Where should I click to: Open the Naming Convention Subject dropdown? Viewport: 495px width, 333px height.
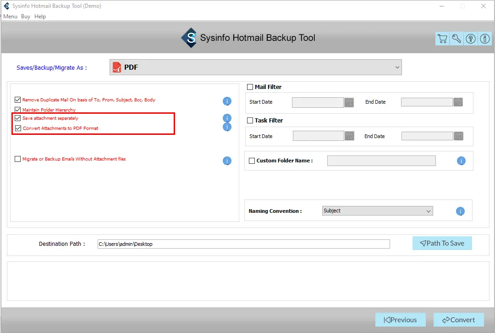click(x=377, y=211)
